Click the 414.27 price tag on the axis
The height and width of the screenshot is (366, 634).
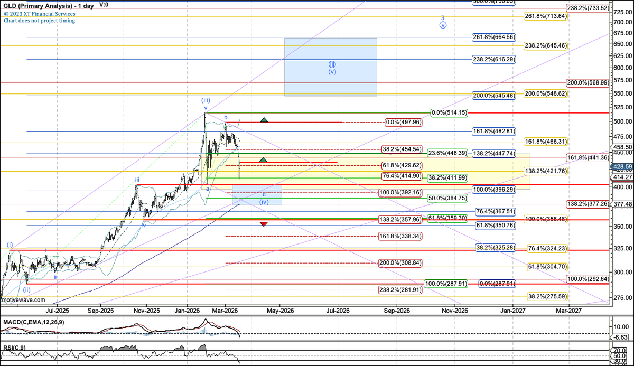(622, 178)
